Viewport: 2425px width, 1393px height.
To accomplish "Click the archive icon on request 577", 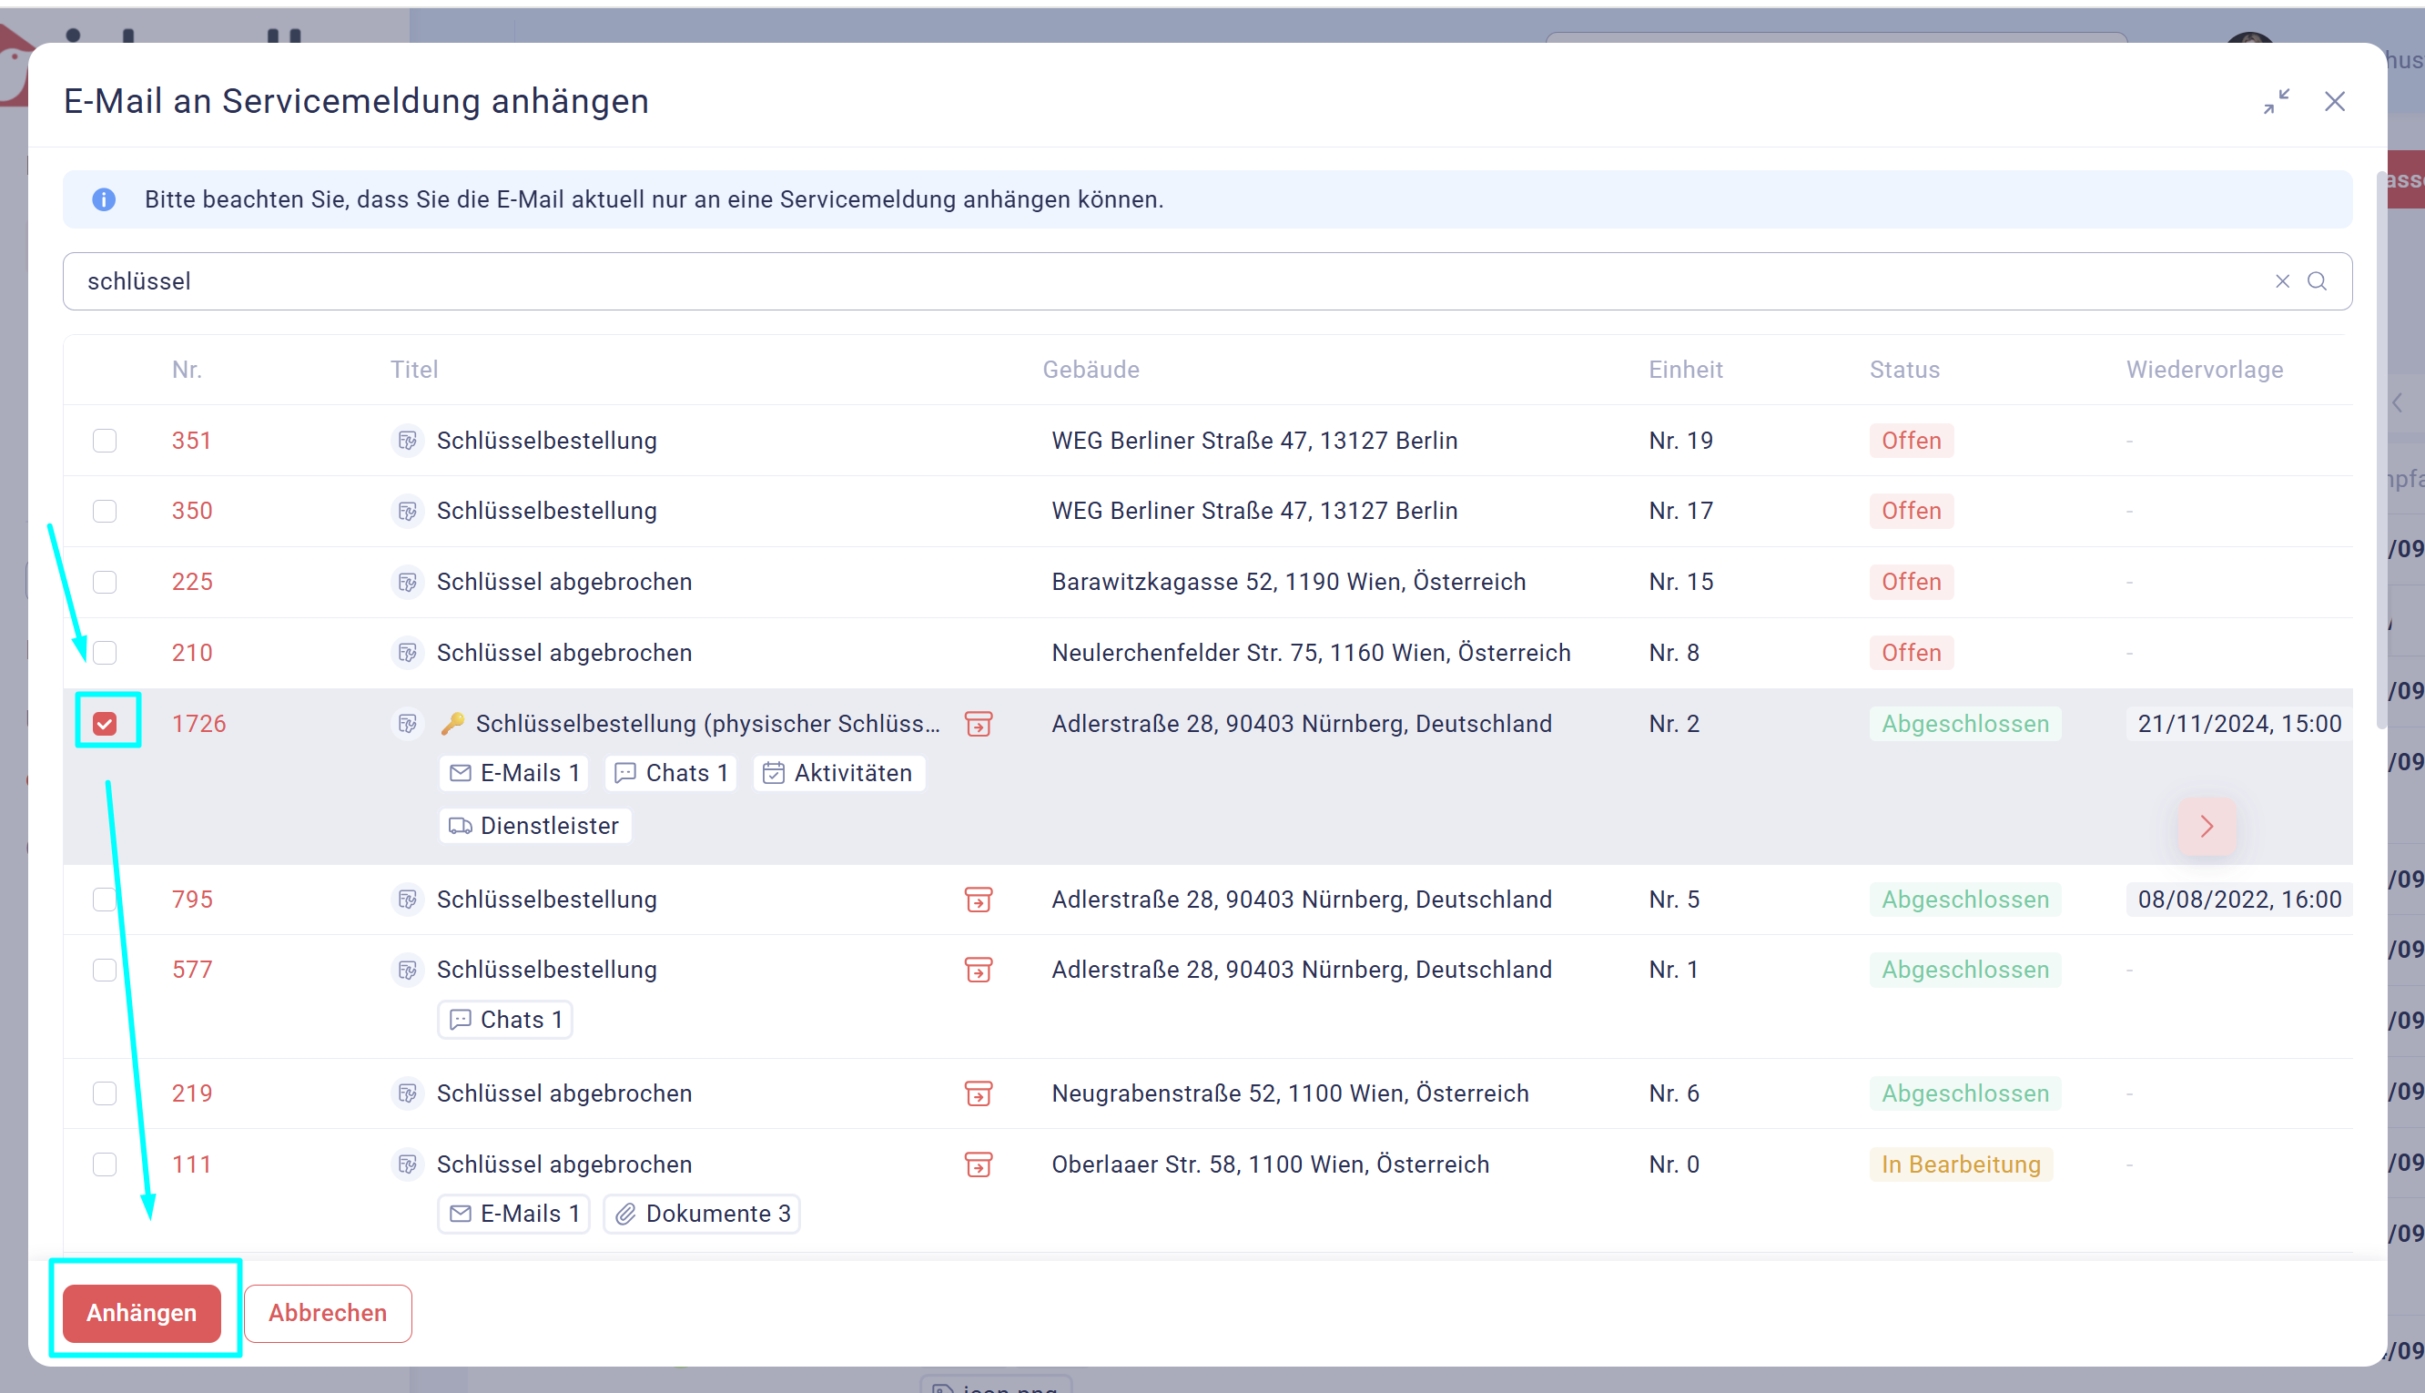I will click(979, 969).
